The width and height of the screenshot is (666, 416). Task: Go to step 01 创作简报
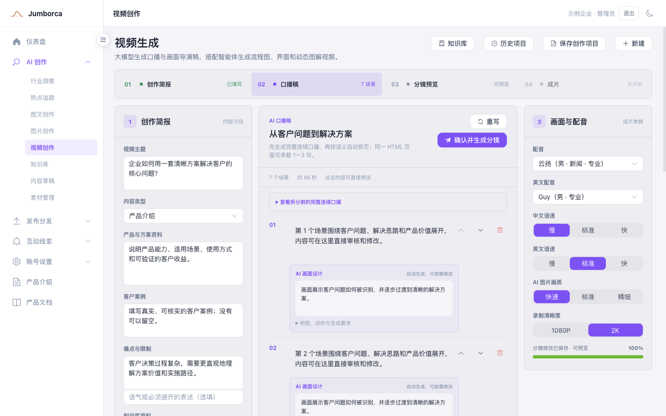183,84
